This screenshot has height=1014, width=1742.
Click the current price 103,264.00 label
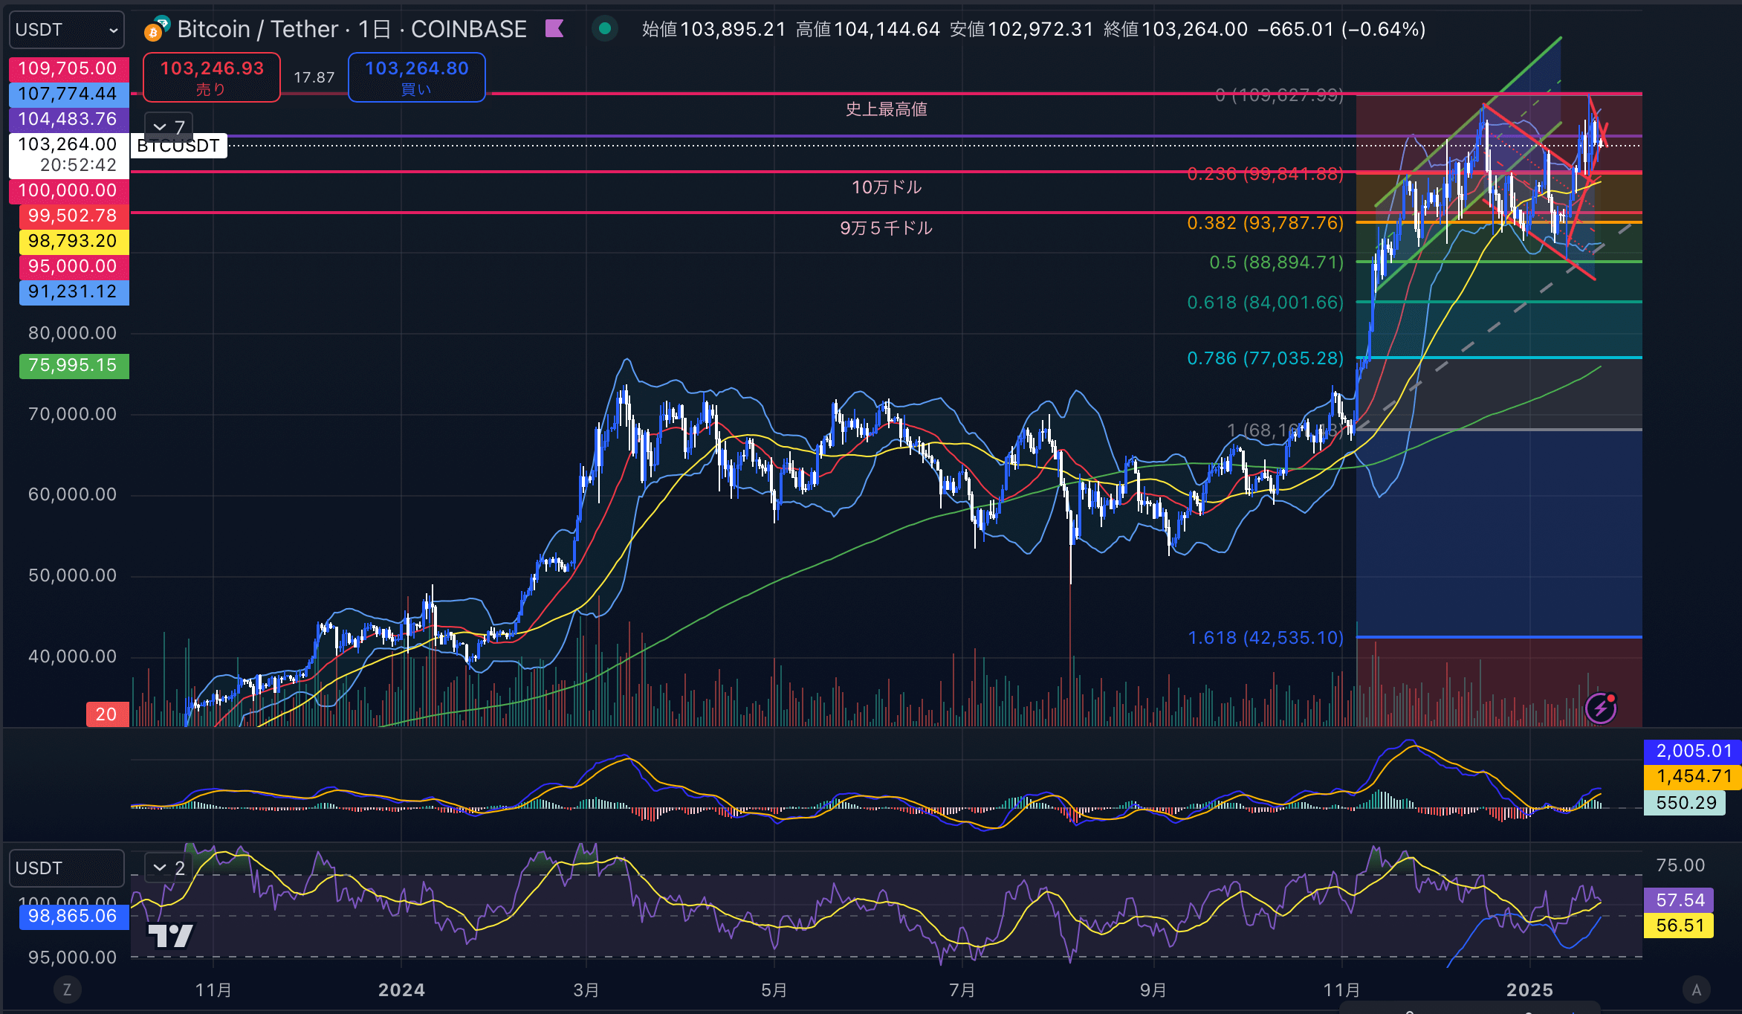tap(68, 155)
